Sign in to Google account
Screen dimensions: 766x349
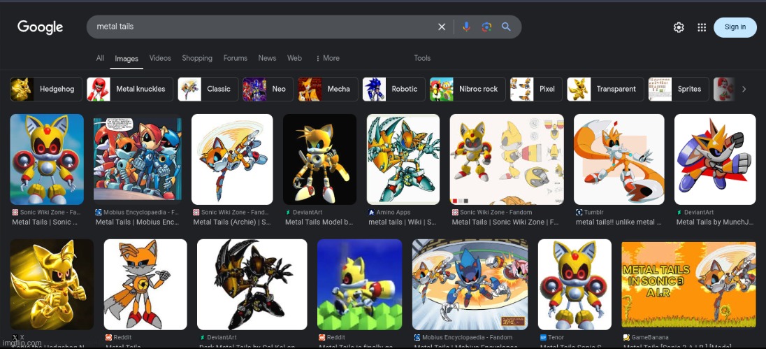[735, 27]
